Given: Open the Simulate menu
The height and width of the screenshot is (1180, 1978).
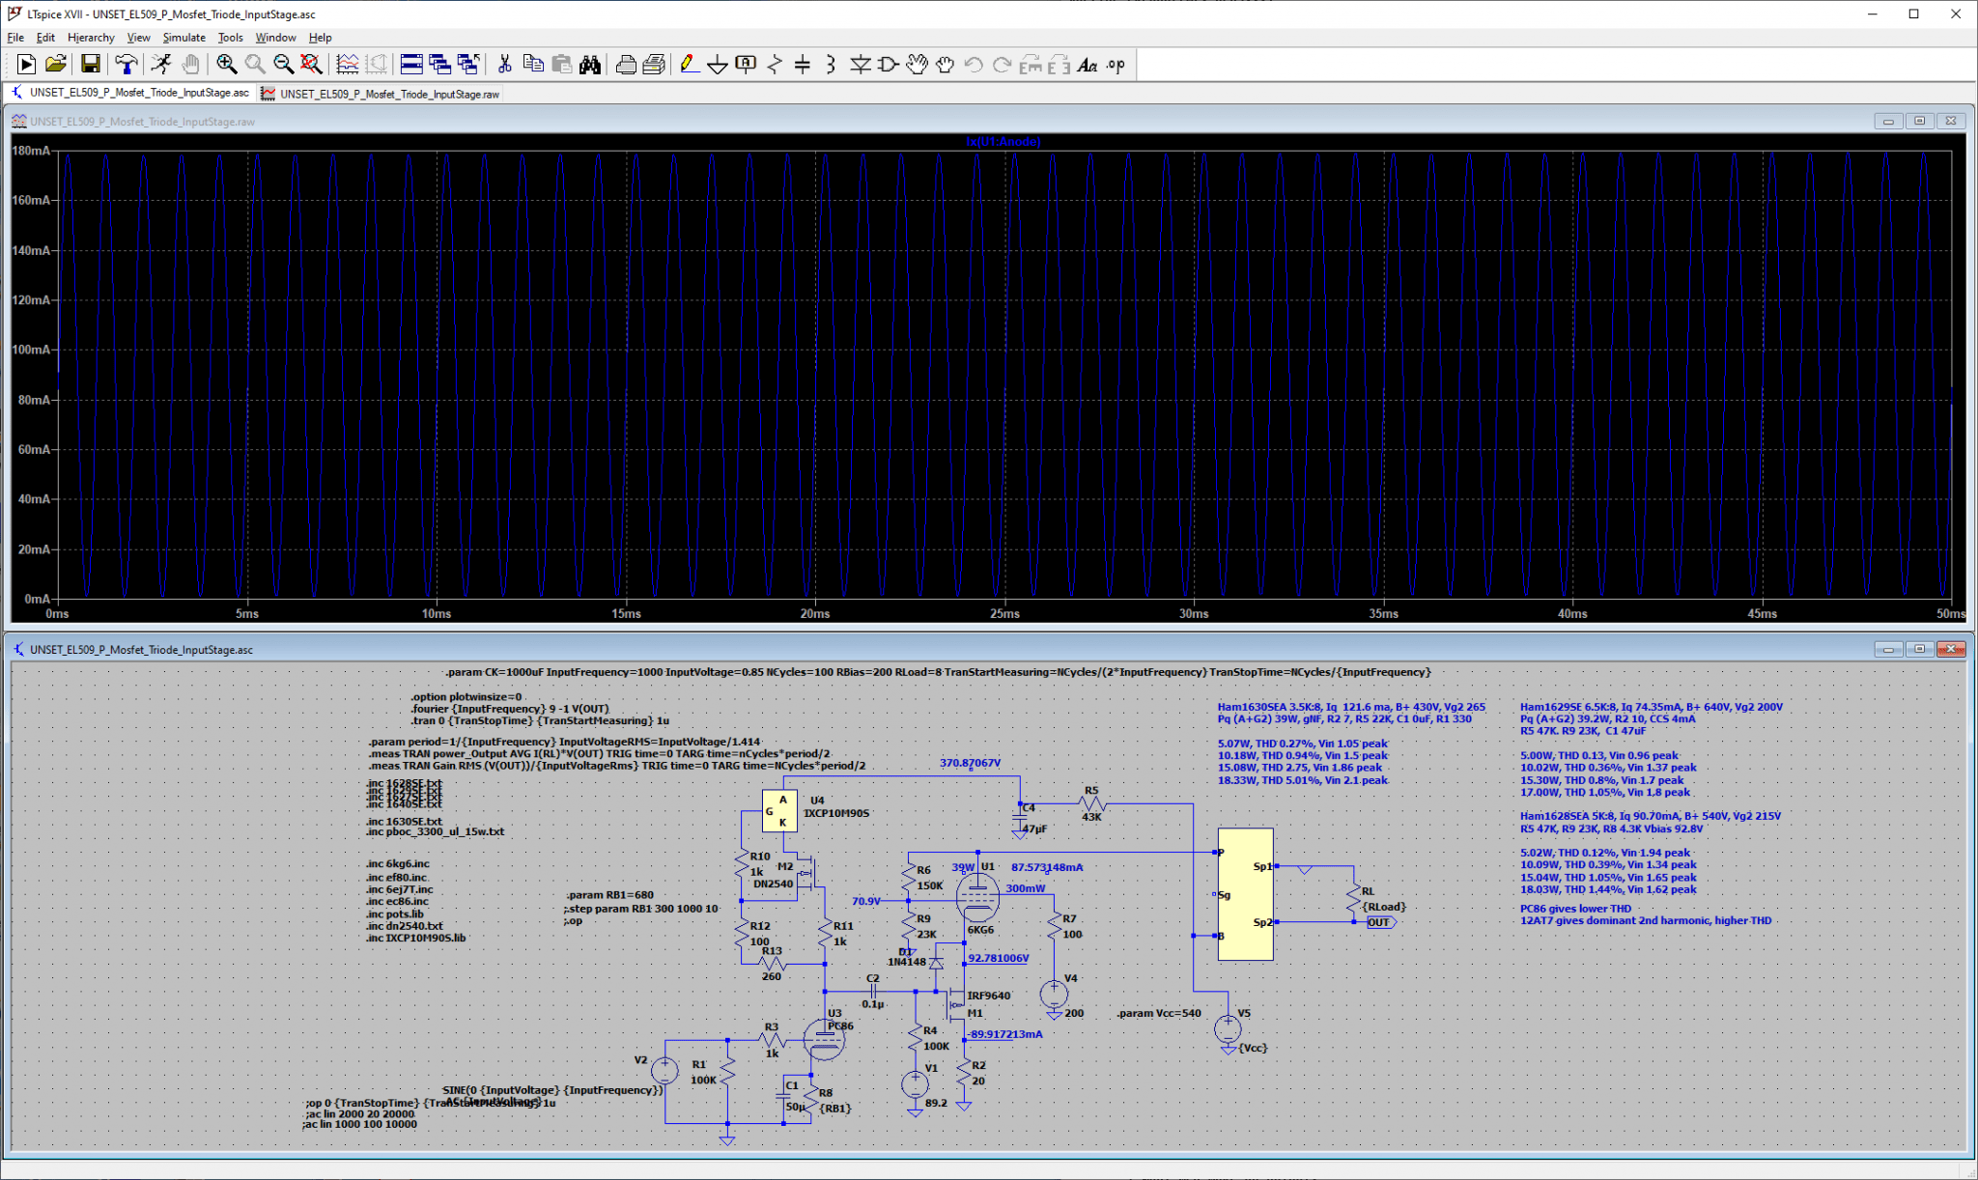Looking at the screenshot, I should [x=184, y=38].
